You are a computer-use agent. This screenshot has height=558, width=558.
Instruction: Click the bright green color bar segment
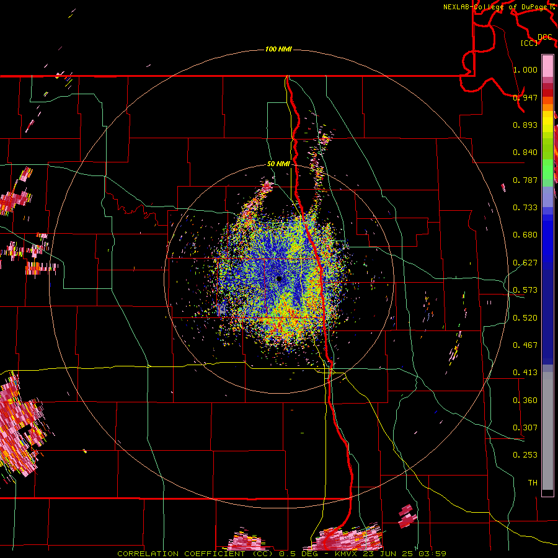click(547, 169)
